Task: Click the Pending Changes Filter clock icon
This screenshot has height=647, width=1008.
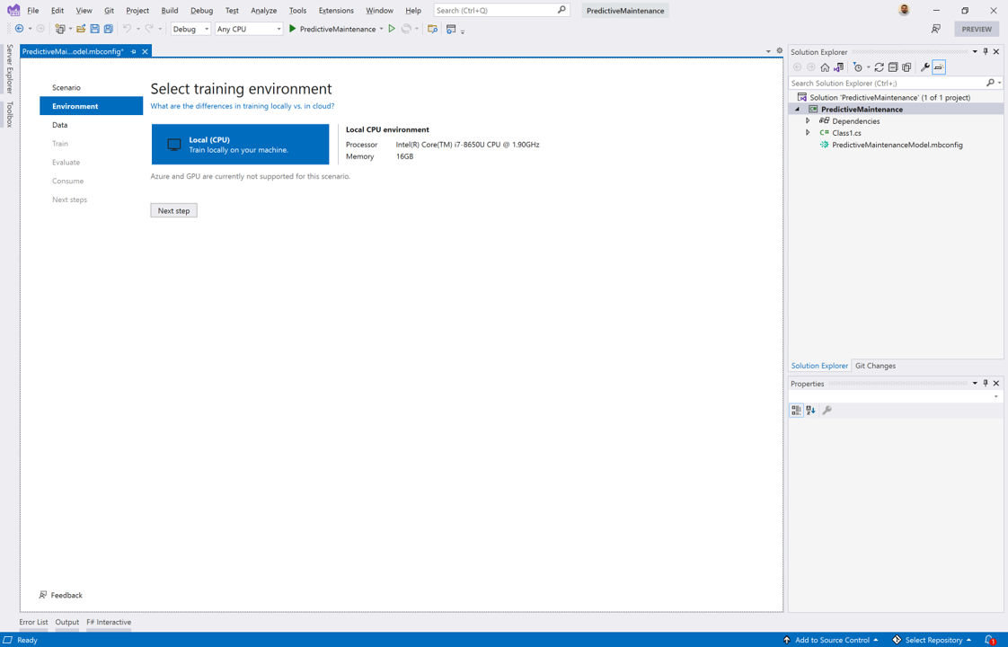Action: coord(858,66)
